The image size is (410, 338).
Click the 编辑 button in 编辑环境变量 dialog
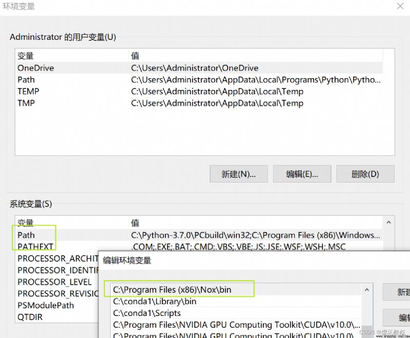pyautogui.click(x=397, y=318)
